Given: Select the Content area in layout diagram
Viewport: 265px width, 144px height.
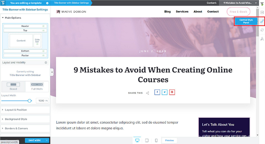Looking at the screenshot, I should coord(21,41).
